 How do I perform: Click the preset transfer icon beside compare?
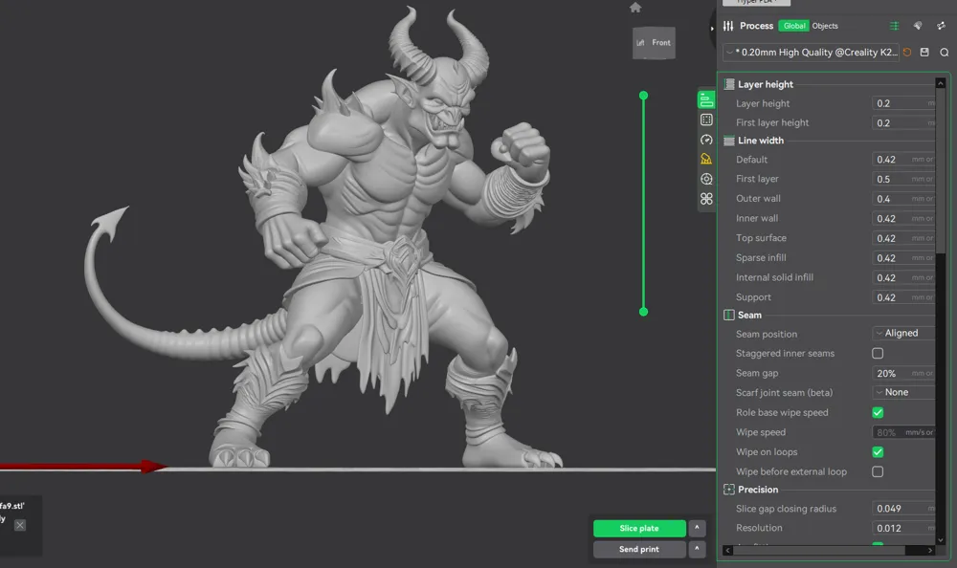(x=941, y=26)
